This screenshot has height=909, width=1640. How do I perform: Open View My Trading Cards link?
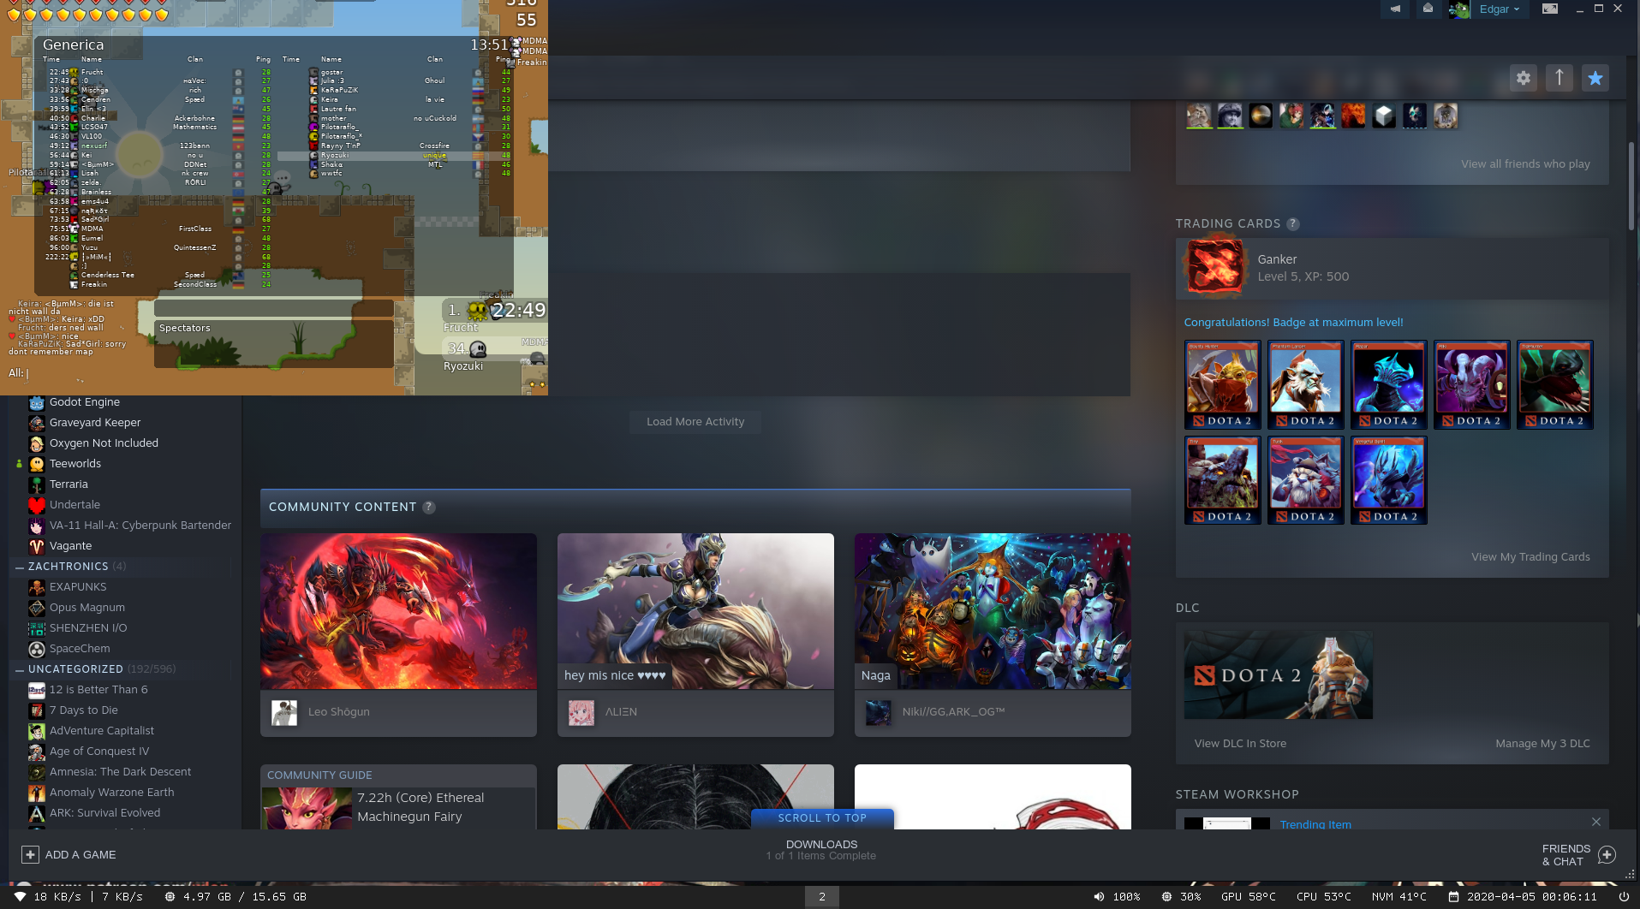tap(1530, 557)
